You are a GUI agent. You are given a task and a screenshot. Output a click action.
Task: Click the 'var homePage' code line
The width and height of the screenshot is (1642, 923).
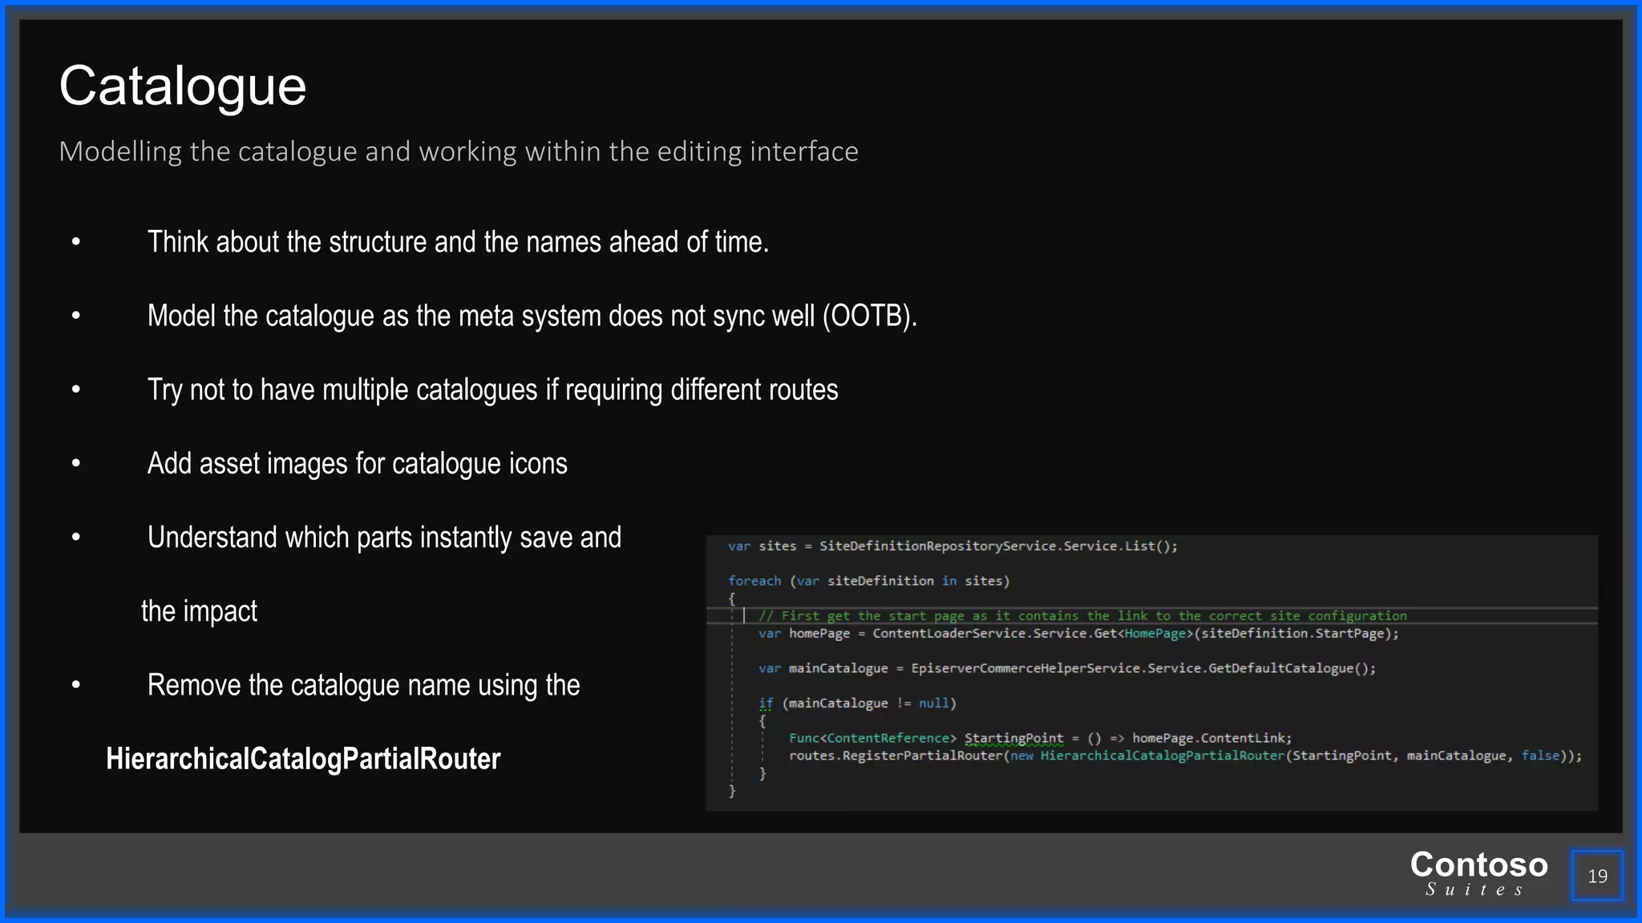[x=1078, y=634]
